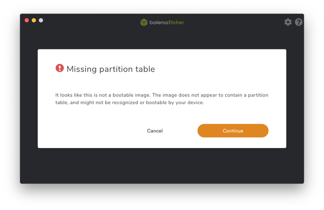
Task: Click the gray "balena" word in the title
Action: [159, 22]
